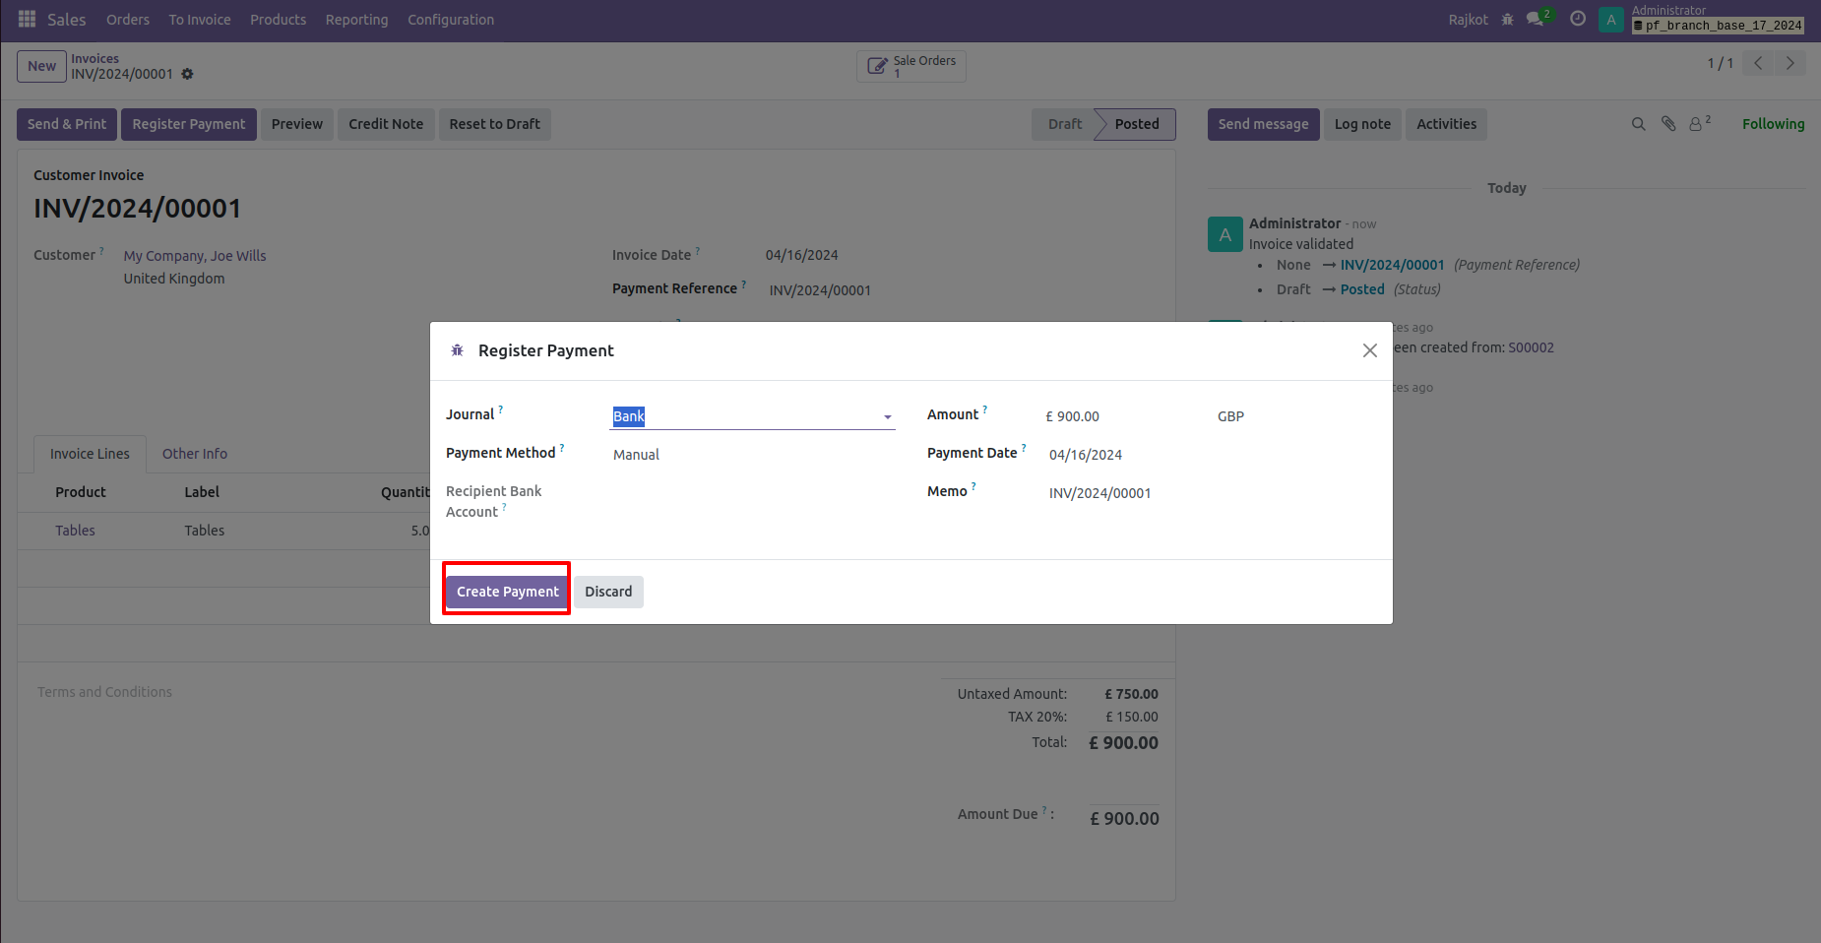Close the Register Payment dialog
Screen dimensions: 1821x943
tap(1369, 349)
